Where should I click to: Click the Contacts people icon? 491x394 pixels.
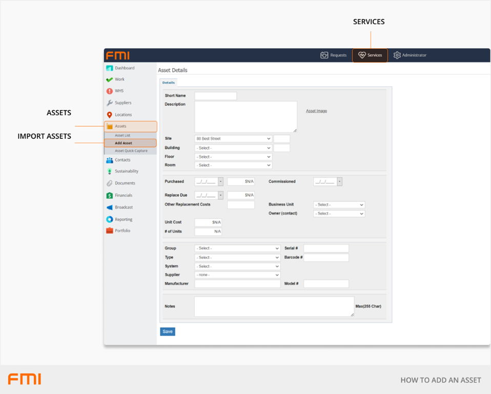pos(109,160)
